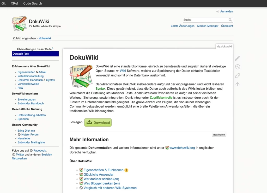The width and height of the screenshot is (267, 193).
Task: Open DokuWiki Handbuch sidebar link
Action: [30, 80]
